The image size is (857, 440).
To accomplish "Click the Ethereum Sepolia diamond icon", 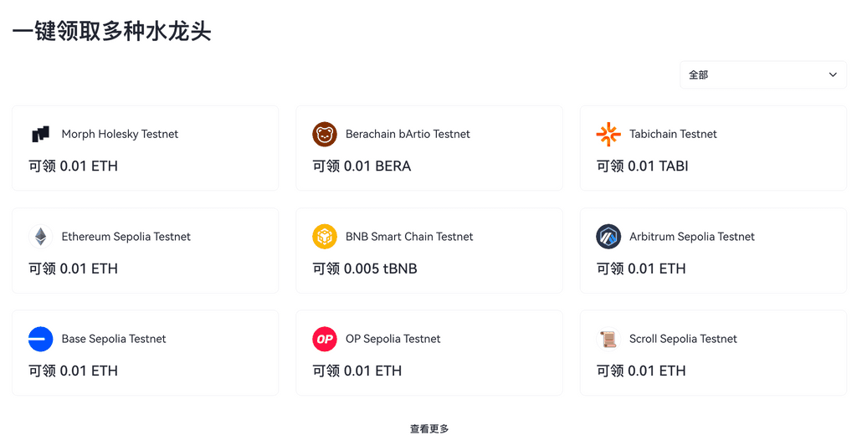I will tap(41, 237).
